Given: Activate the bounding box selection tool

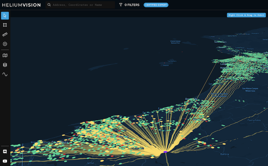Looking at the screenshot, I should [5, 25].
